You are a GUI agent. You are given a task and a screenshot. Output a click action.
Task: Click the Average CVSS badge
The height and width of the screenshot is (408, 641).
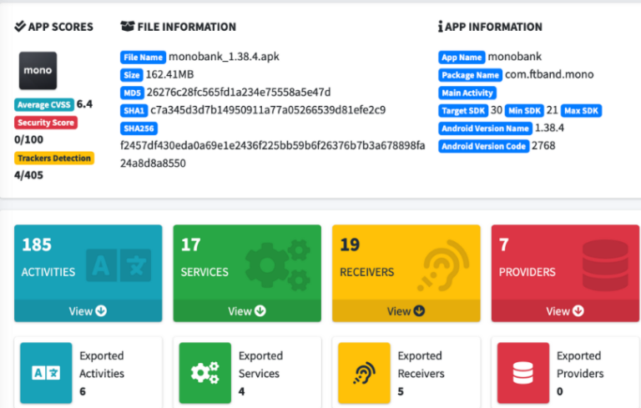44,105
